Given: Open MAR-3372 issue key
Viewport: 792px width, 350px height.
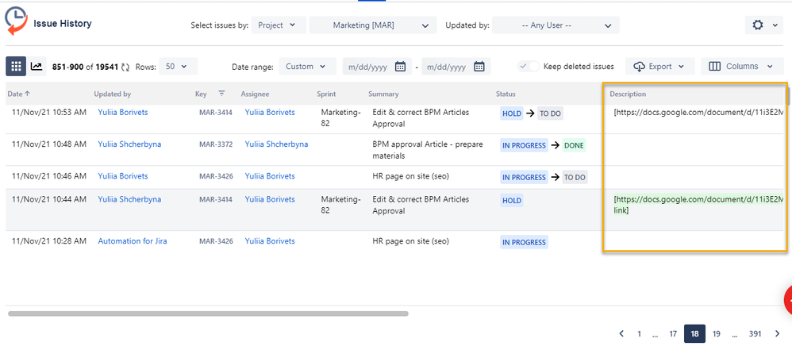Looking at the screenshot, I should 216,144.
